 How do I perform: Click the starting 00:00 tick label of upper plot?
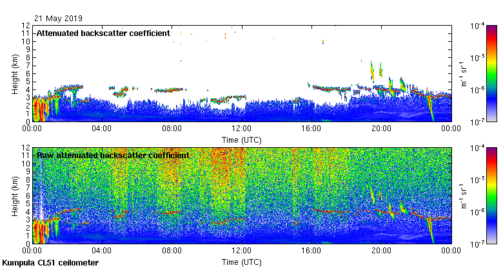point(32,129)
